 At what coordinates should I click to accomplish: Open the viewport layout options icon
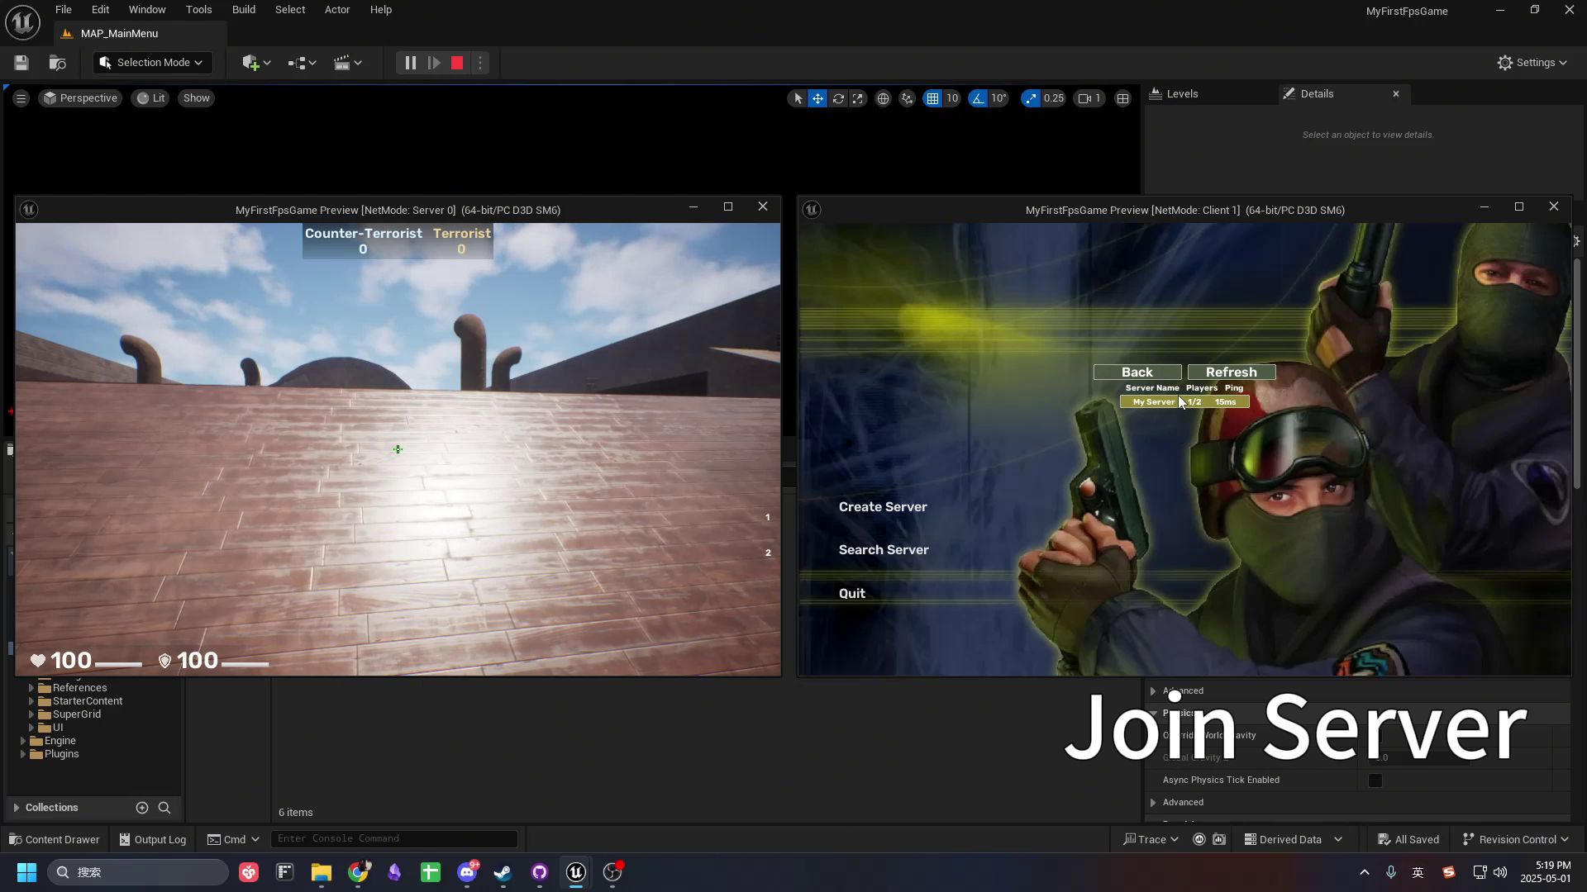[x=1122, y=98]
